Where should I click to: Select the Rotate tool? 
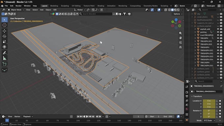pyautogui.click(x=4, y=36)
